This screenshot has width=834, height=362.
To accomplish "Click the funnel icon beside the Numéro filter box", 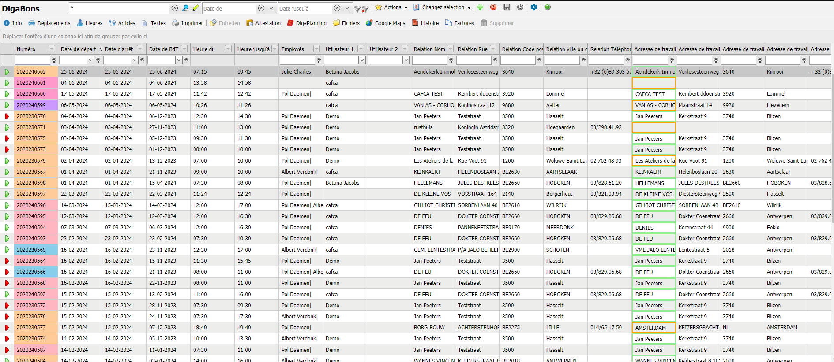I will point(54,60).
